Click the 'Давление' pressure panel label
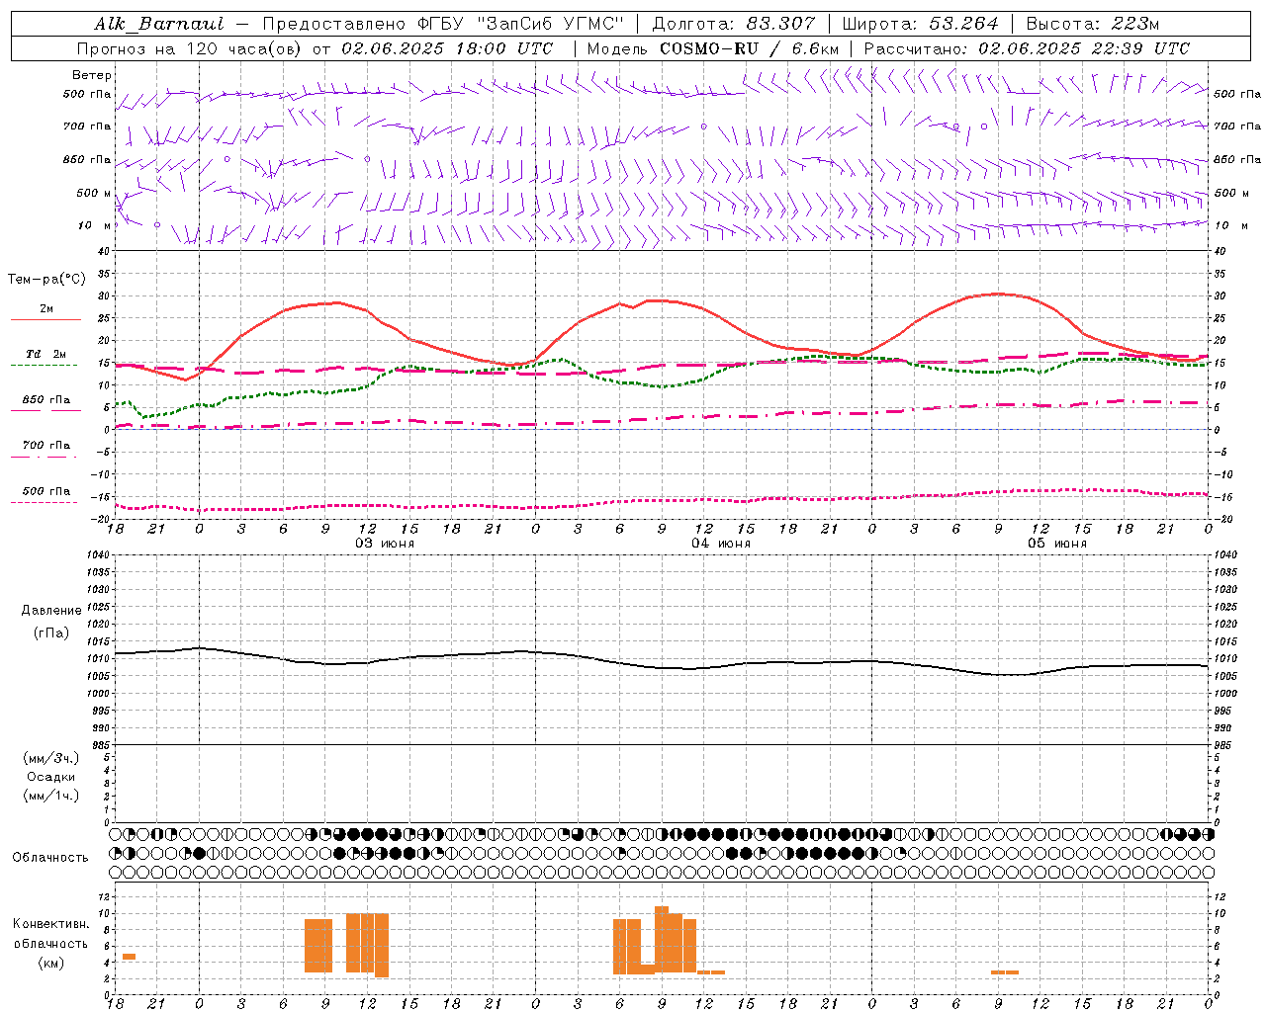 coord(51,611)
